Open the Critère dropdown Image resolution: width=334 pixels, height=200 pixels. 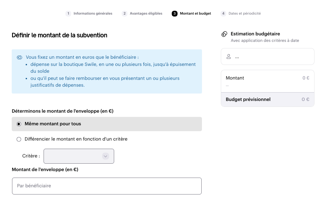click(x=79, y=156)
